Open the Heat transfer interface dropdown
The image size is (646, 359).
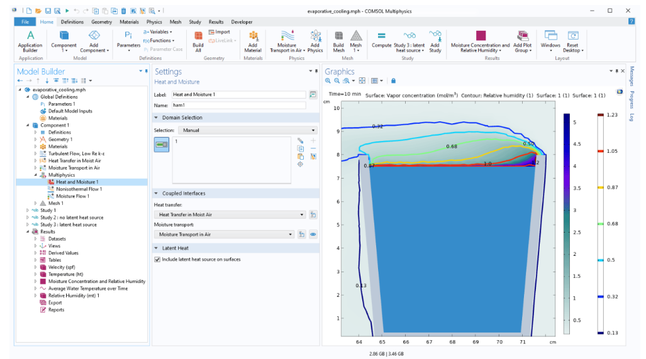click(230, 214)
